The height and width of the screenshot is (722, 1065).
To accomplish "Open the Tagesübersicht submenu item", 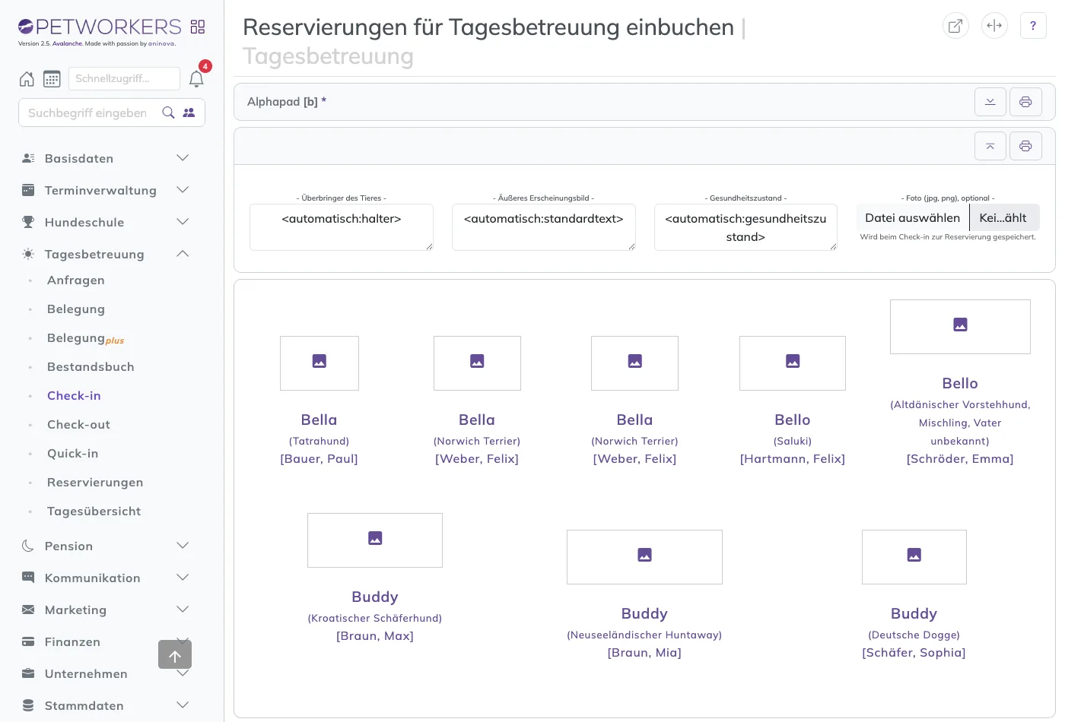I will coord(94,511).
